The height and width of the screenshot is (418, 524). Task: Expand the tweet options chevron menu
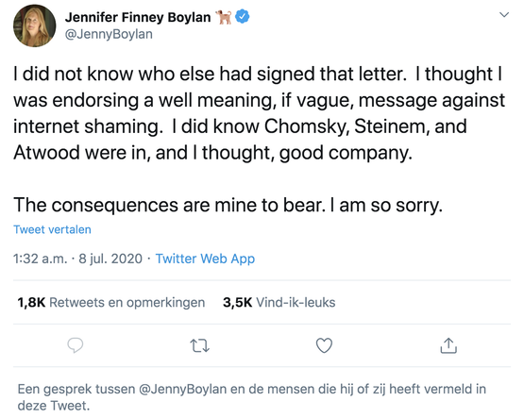point(504,15)
